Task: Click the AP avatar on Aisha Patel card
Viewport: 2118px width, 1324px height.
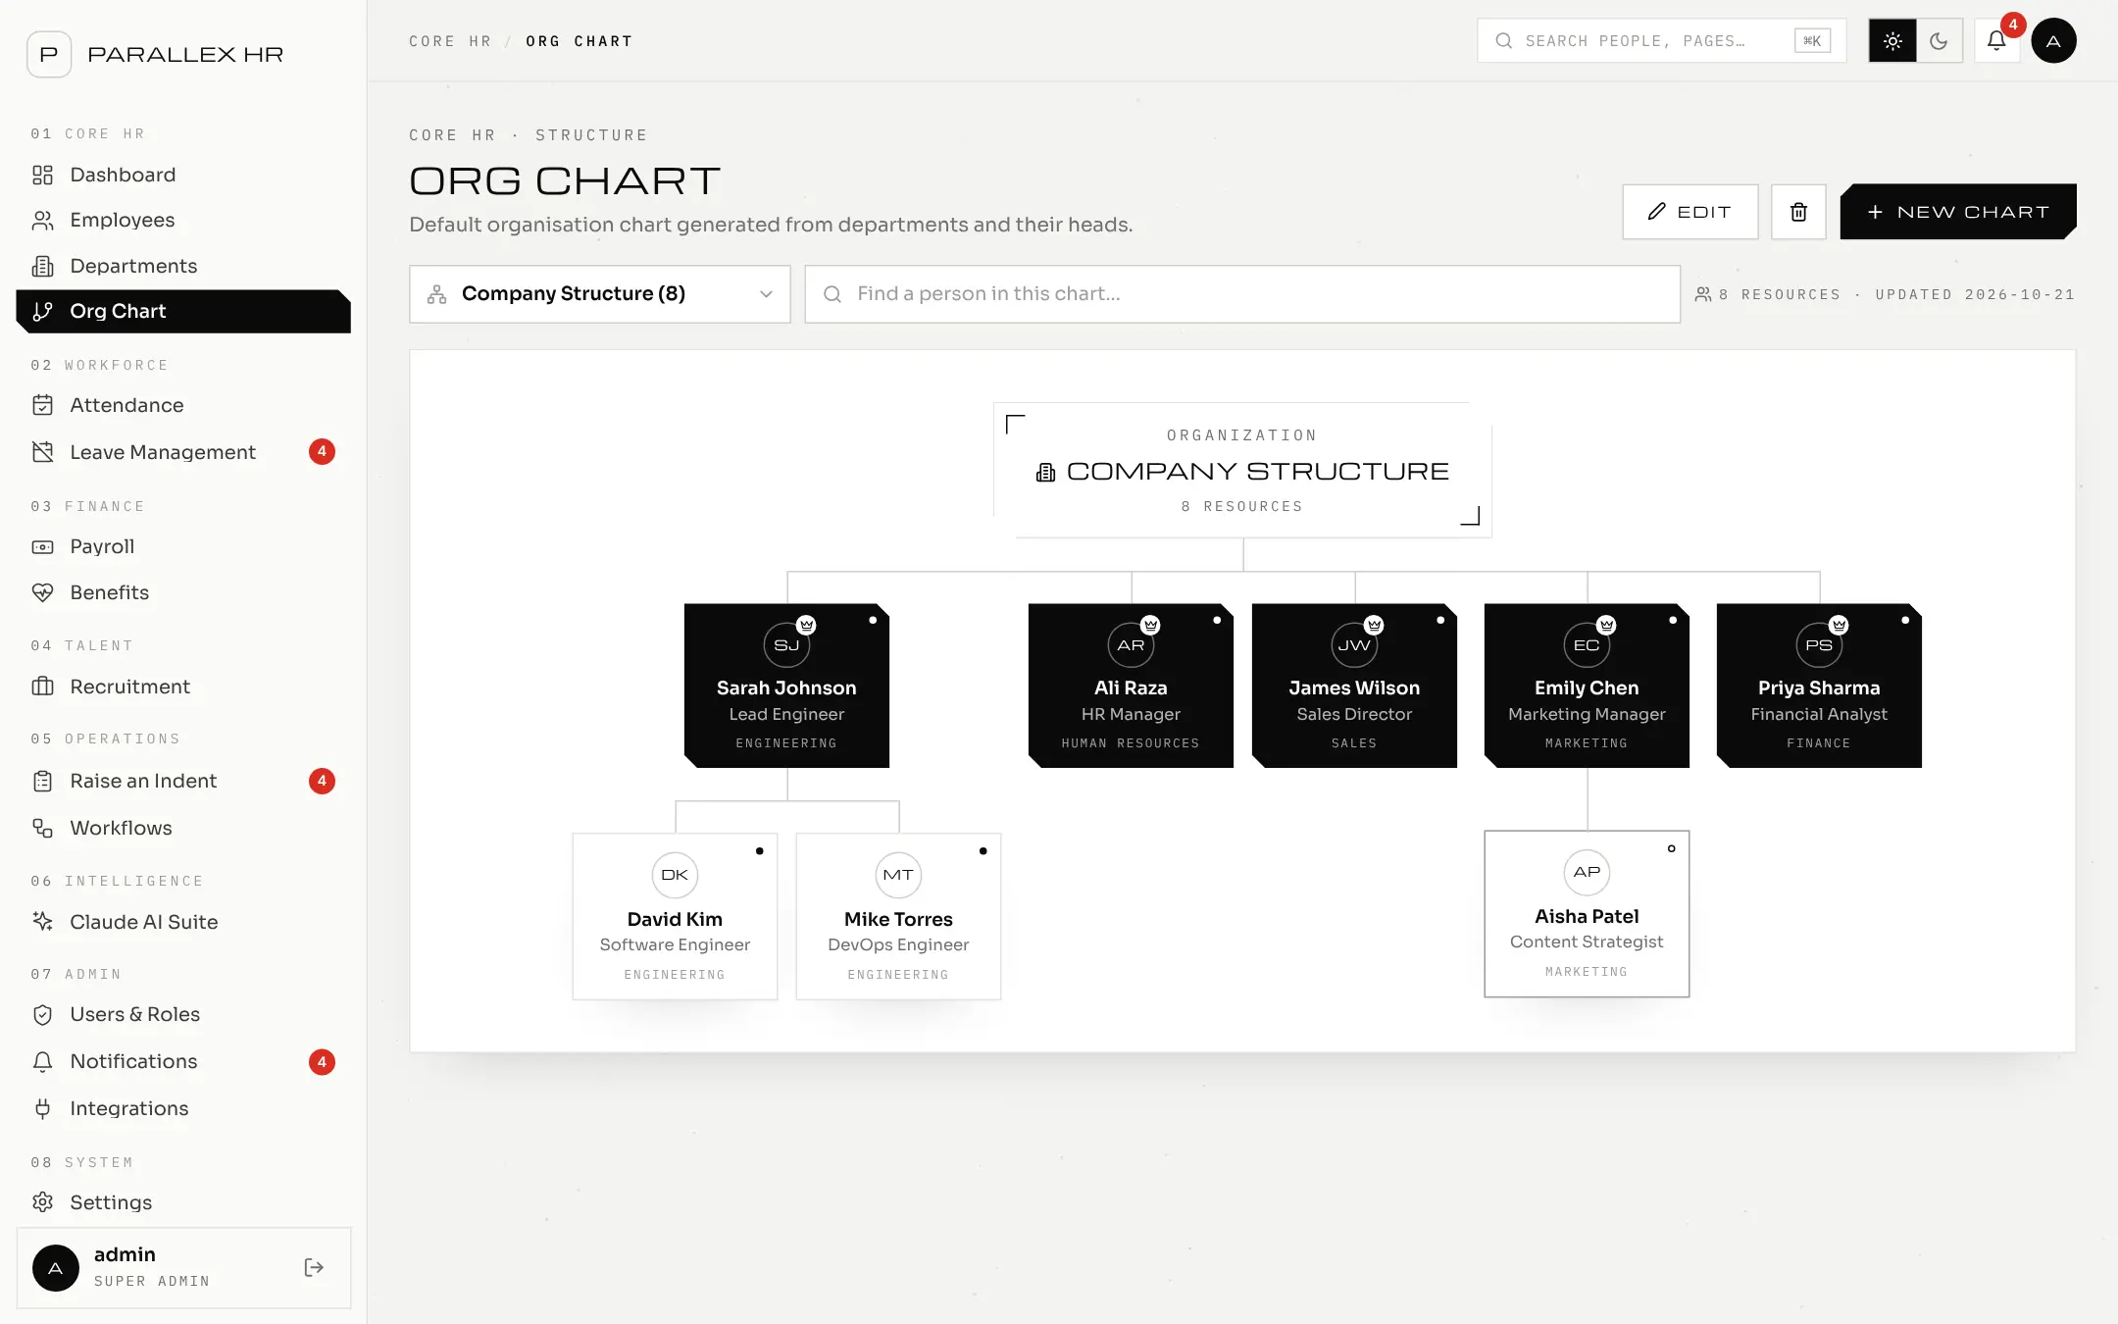Action: click(x=1587, y=872)
